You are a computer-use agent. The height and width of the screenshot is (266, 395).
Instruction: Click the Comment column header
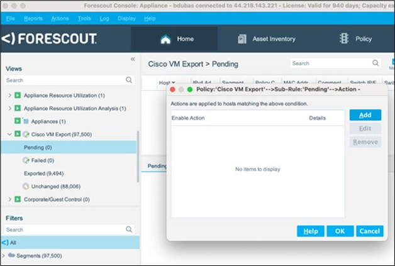coord(330,82)
